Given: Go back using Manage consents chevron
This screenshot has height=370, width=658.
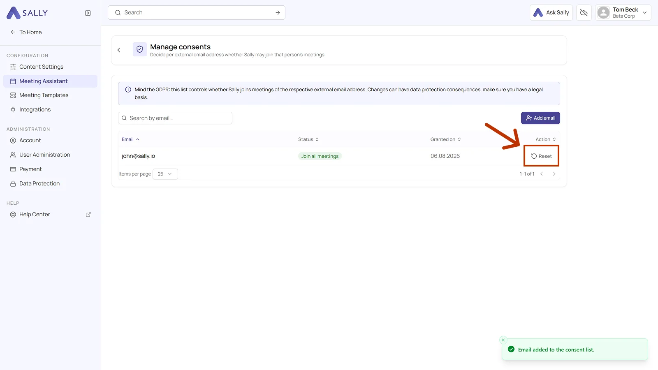Looking at the screenshot, I should point(119,50).
